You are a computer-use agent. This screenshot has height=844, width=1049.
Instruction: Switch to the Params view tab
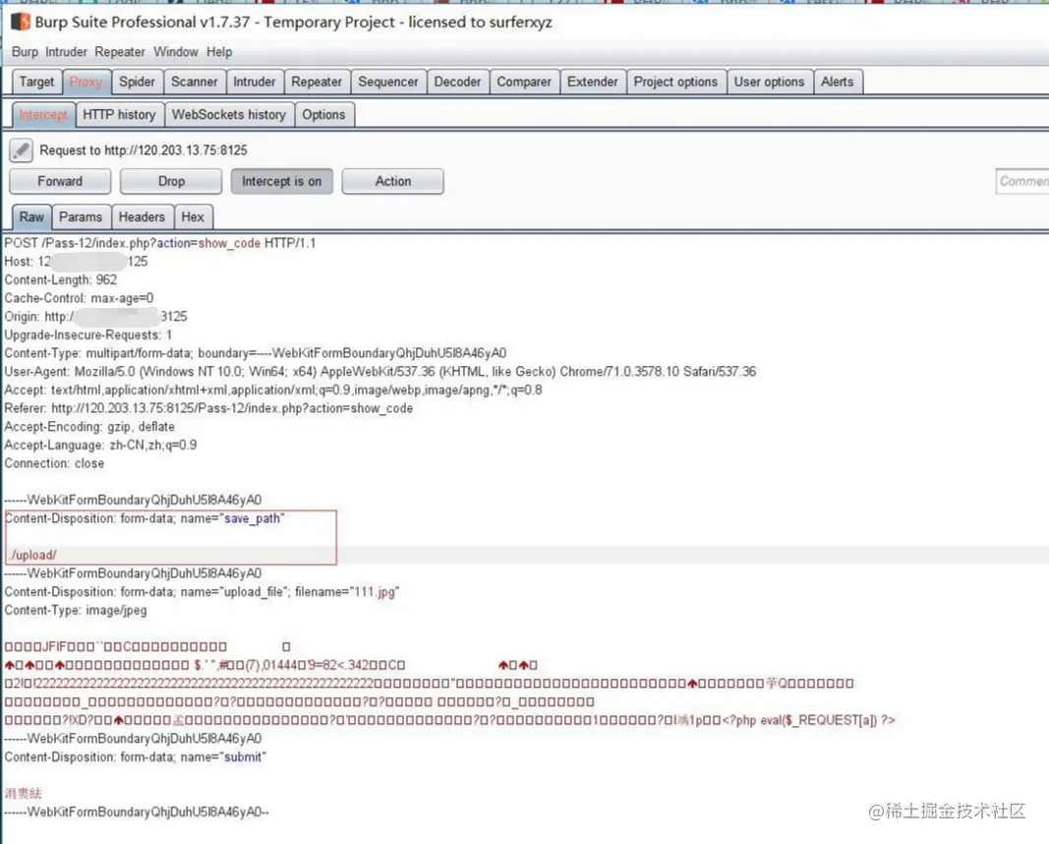(81, 216)
